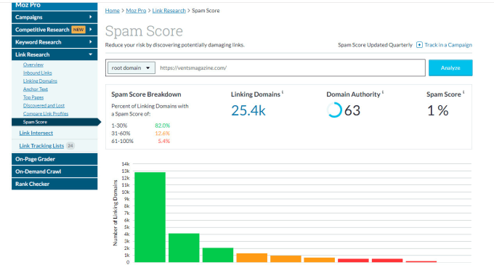The image size is (494, 265).
Task: Click the Domain Authority info icon
Action: coord(382,92)
